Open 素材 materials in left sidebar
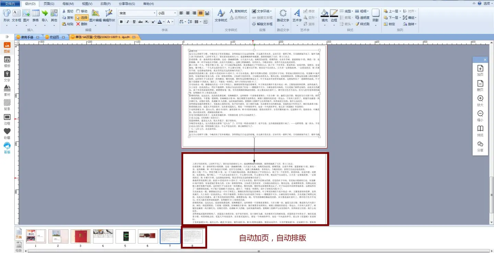 coord(7,90)
